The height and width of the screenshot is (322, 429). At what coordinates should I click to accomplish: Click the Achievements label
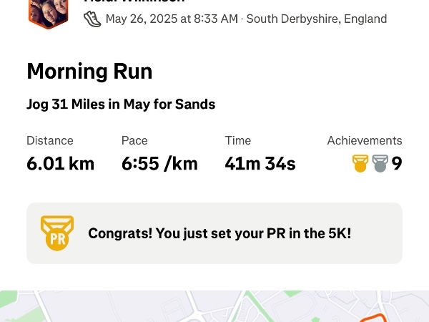point(364,141)
